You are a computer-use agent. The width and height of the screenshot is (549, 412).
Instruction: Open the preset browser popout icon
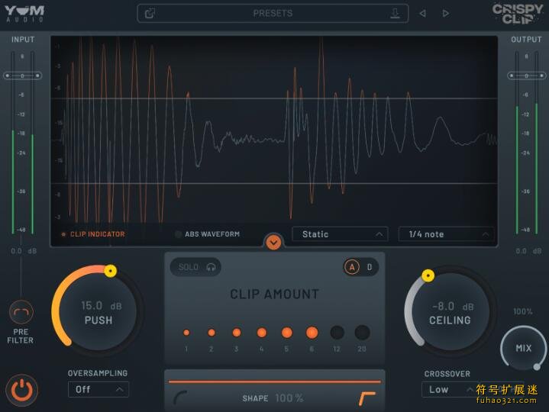pyautogui.click(x=150, y=13)
